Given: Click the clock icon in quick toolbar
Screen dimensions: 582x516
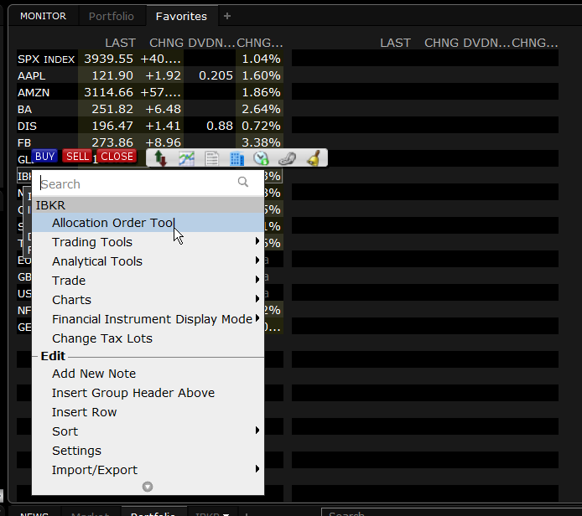Looking at the screenshot, I should tap(262, 158).
